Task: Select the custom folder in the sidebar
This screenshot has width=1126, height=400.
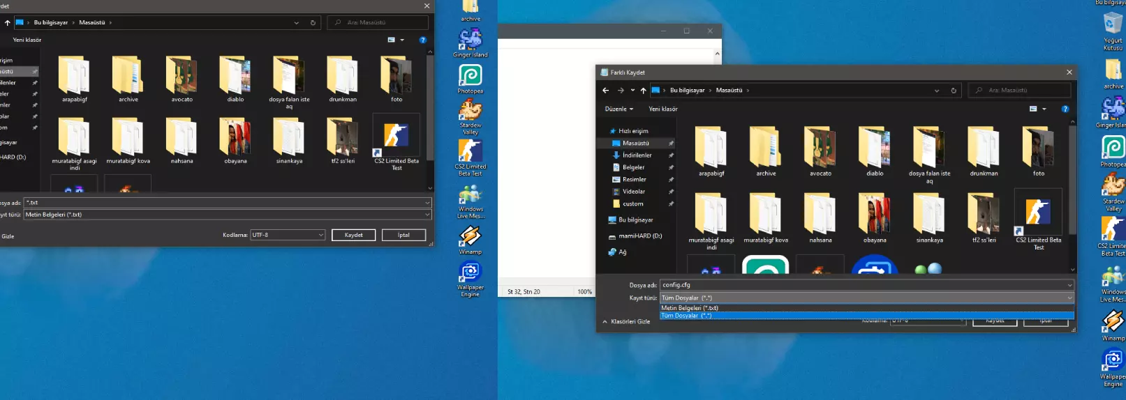Action: click(x=632, y=204)
